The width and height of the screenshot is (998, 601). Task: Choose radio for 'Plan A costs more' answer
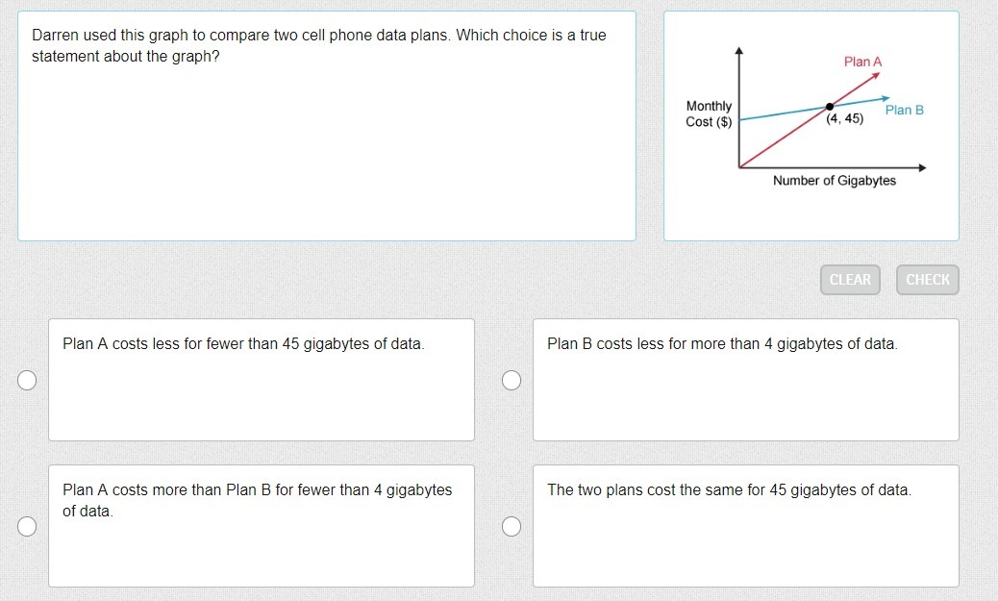tap(28, 526)
